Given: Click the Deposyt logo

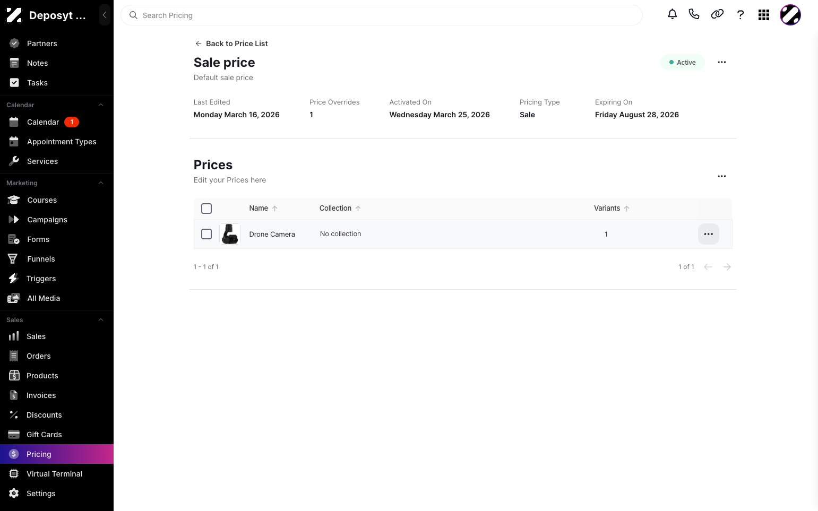Looking at the screenshot, I should (14, 15).
